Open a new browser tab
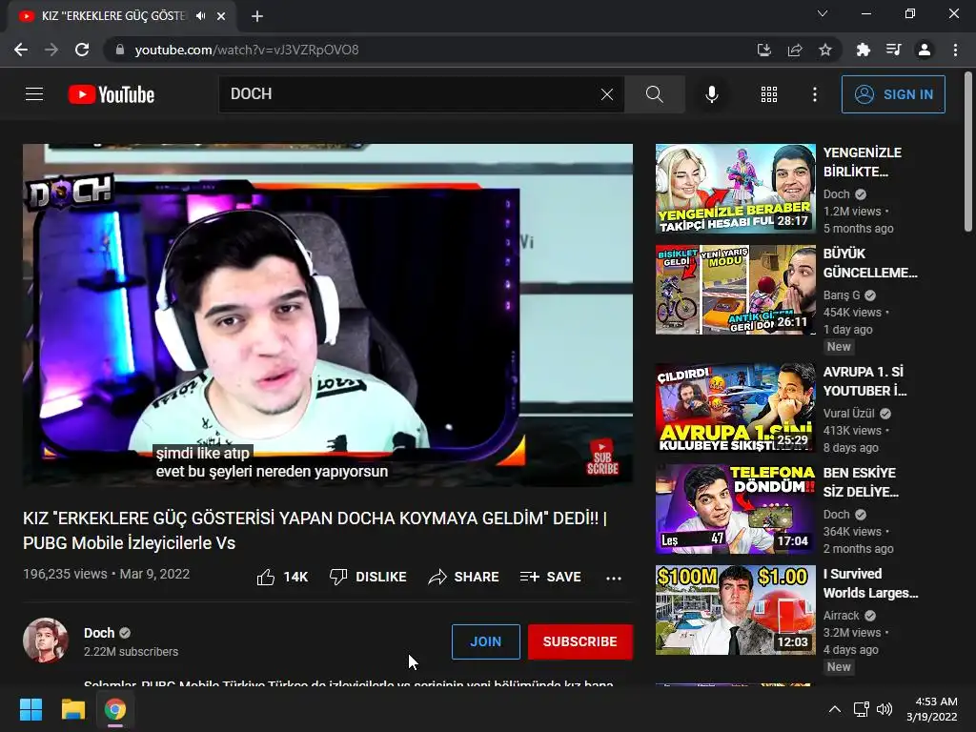The image size is (976, 732). 257,16
